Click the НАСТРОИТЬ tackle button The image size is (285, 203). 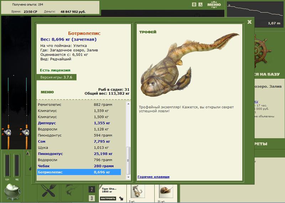pyautogui.click(x=108, y=198)
